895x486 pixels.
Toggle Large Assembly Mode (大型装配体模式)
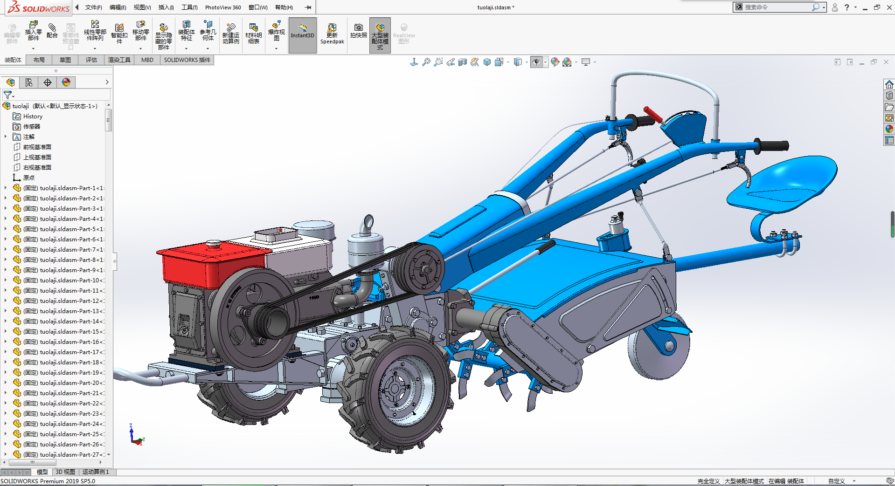[380, 35]
